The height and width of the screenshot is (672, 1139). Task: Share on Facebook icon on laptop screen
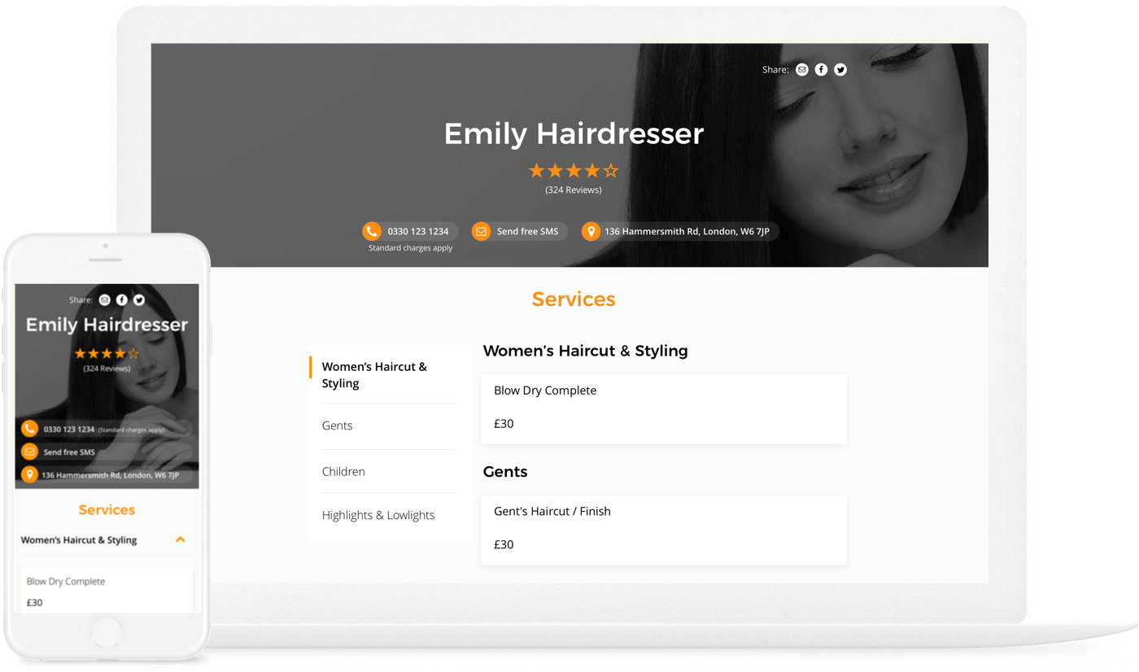tap(822, 70)
